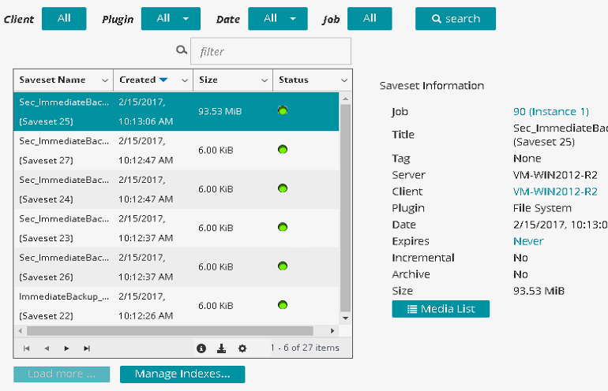Image resolution: width=608 pixels, height=391 pixels.
Task: Click the 6.00 KiB size for Saveset 27
Action: (216, 151)
